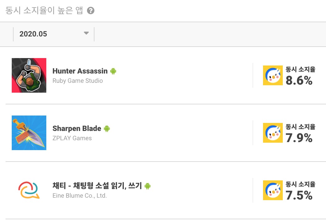The width and height of the screenshot is (326, 223).
Task: Open the Sharpen Blade title link
Action: (77, 128)
